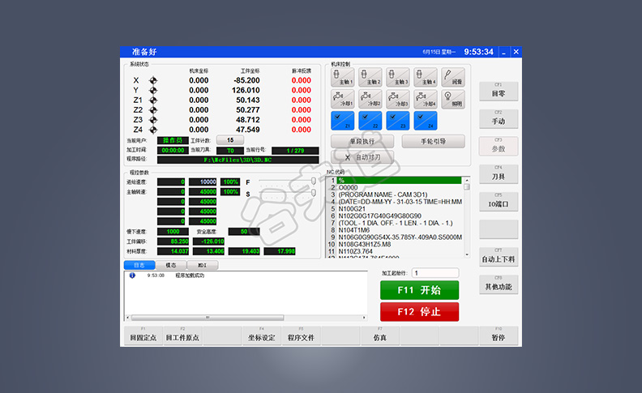Turn on spindle 3 (主轴3)

coord(397,78)
